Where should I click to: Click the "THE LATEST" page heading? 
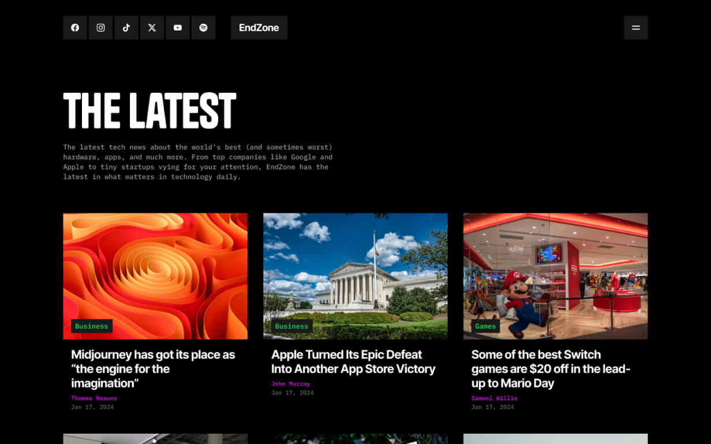[x=150, y=110]
